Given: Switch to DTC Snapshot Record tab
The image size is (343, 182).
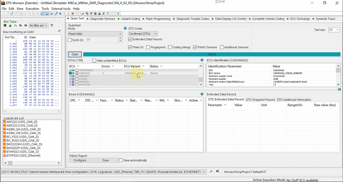Looking at the screenshot, I should click(x=260, y=100).
